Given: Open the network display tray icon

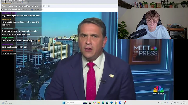Looking at the screenshot, I should (175, 103).
